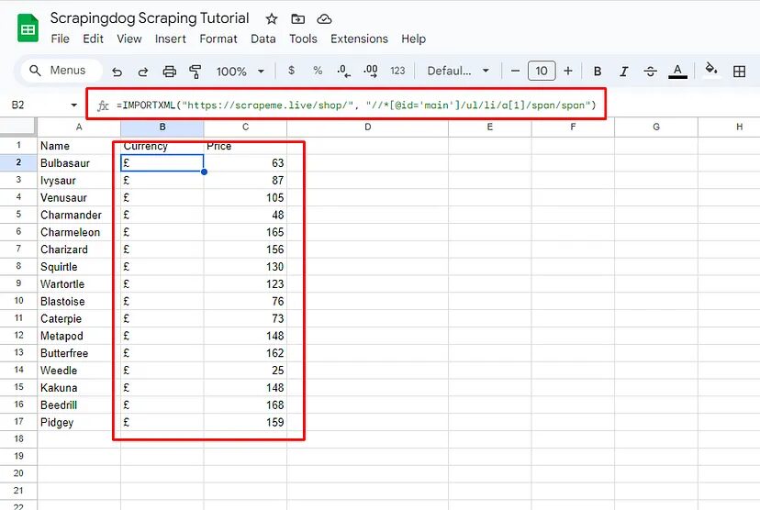Toggle strikethrough formatting

651,72
